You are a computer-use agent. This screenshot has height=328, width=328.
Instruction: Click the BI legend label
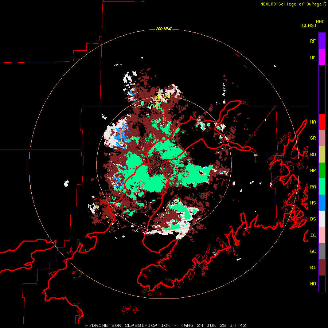pos(313,268)
